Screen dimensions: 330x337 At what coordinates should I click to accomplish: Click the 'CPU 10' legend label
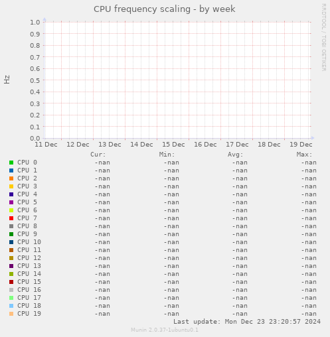pyautogui.click(x=29, y=242)
